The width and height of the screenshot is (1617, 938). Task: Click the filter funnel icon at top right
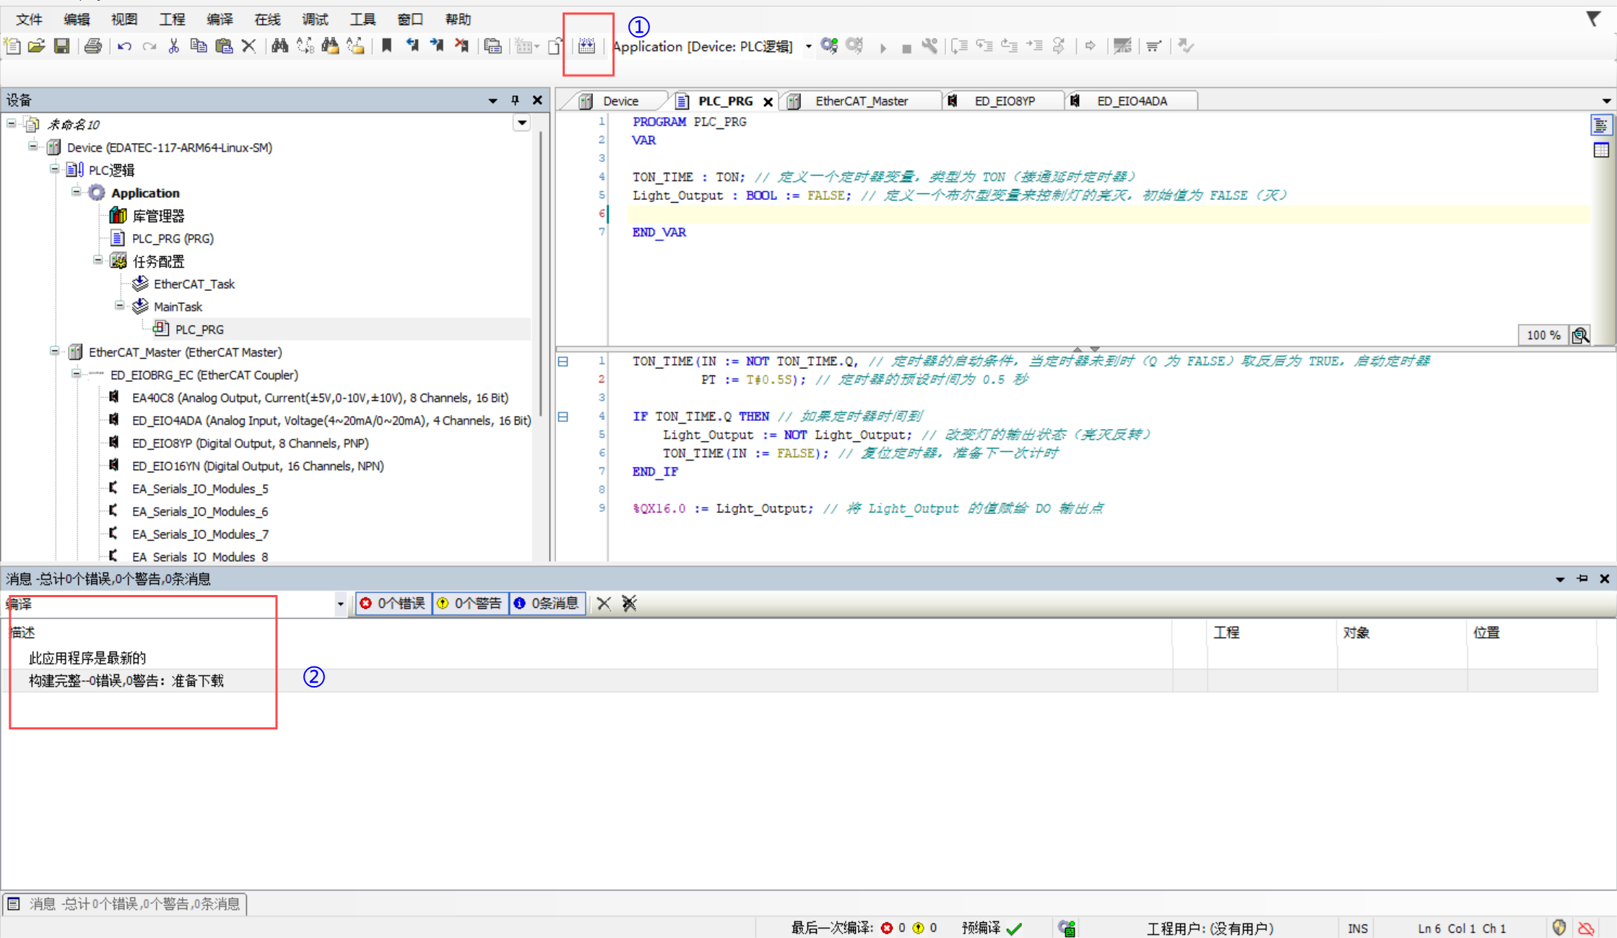[1593, 18]
